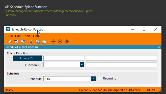The image size is (166, 94).
Task: Enable the Recurring checkbox
Action: 99,78
